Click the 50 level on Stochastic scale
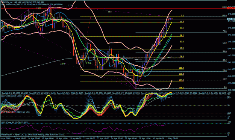Screen dimensions: 235x140 tap(229, 105)
